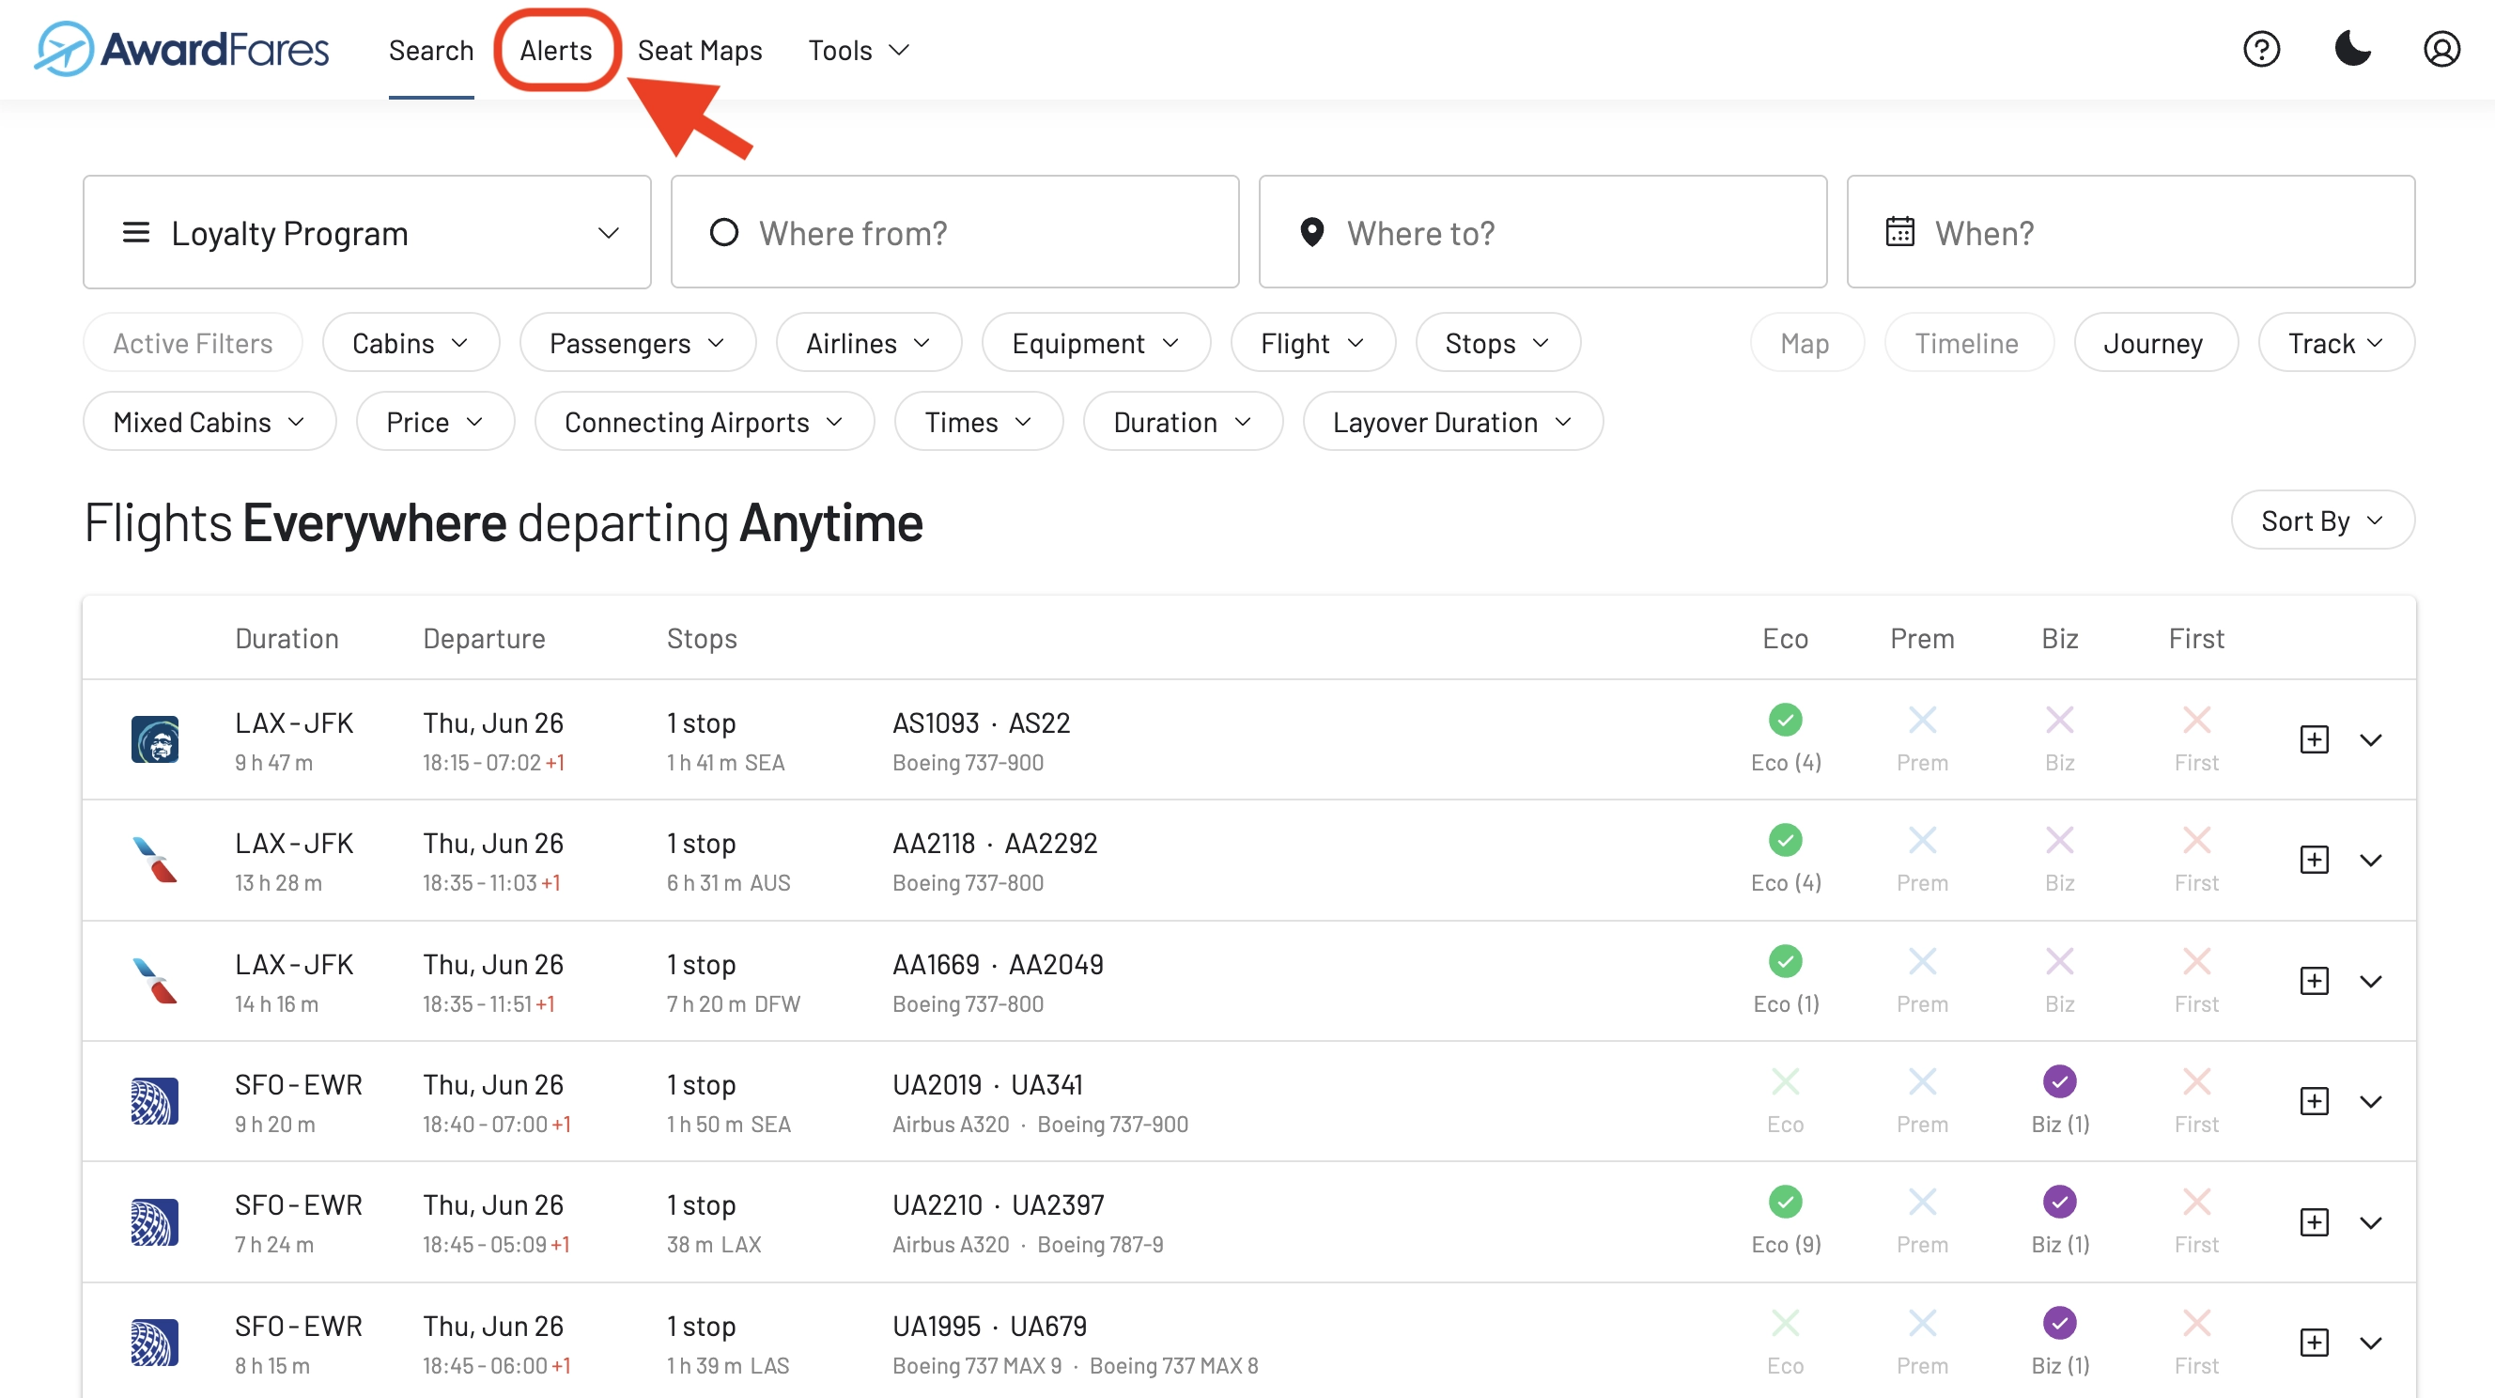Switch to Map view
The width and height of the screenshot is (2495, 1398).
1805,343
